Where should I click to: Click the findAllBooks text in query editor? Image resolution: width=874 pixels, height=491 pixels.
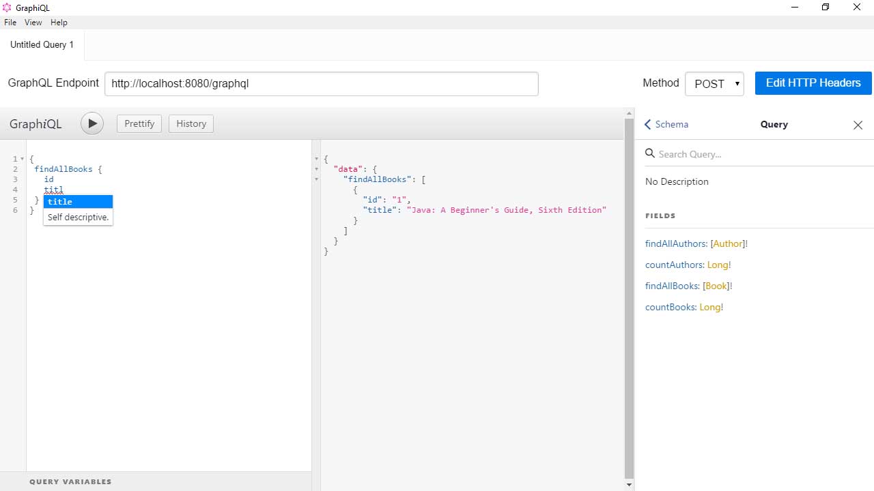(x=63, y=169)
